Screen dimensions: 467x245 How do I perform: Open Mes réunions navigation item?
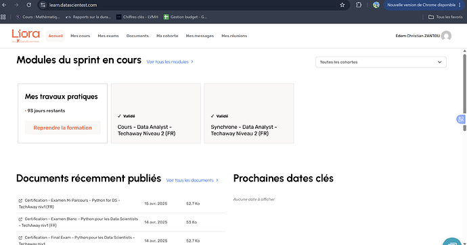pos(234,36)
